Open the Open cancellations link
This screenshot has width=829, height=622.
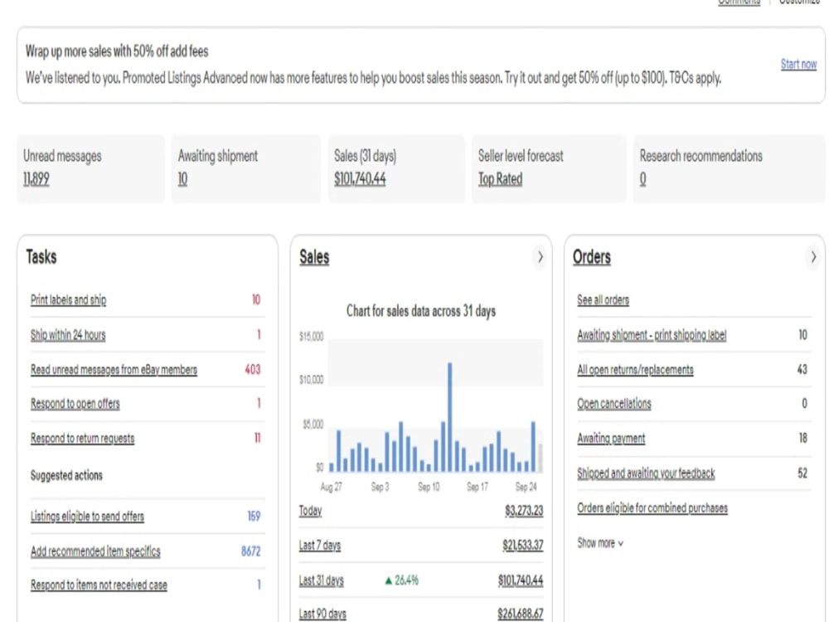point(613,404)
